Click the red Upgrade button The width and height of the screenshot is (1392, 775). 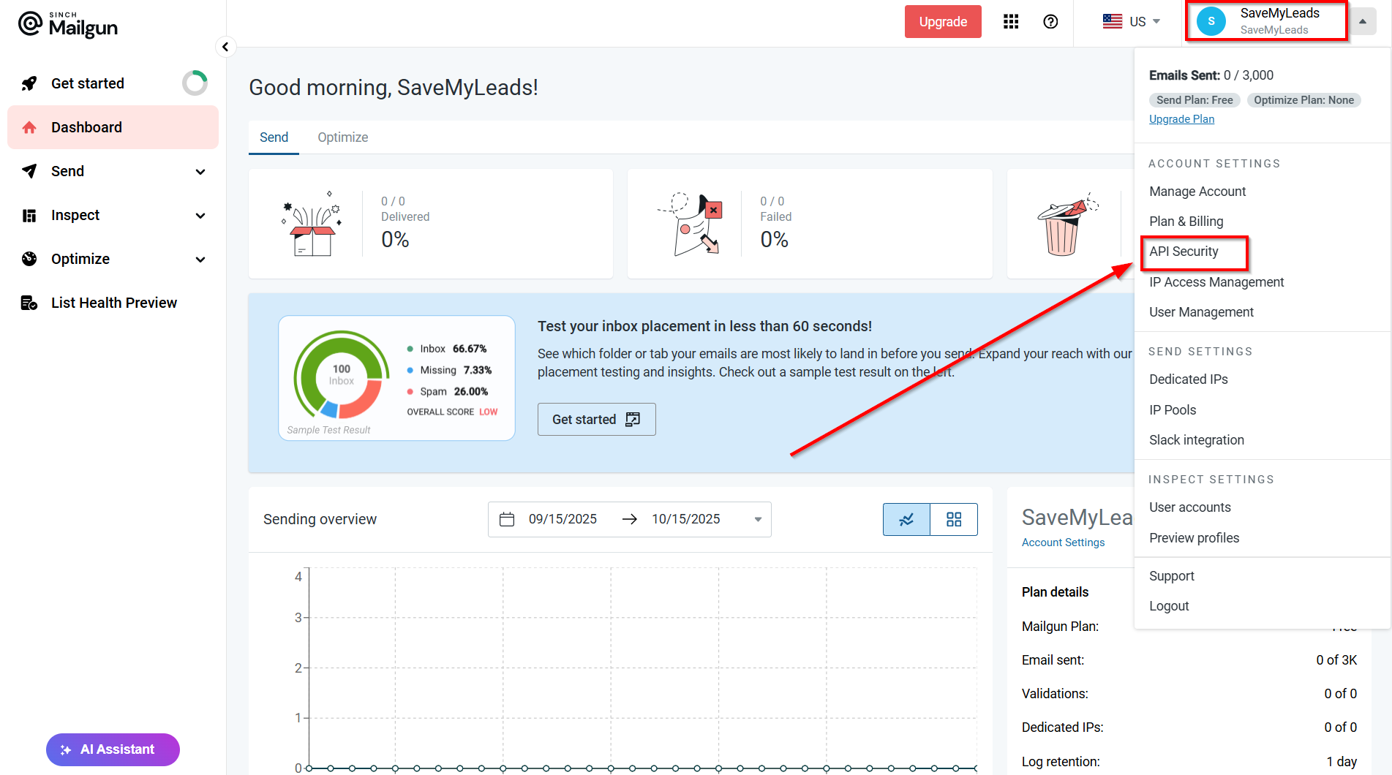point(942,22)
